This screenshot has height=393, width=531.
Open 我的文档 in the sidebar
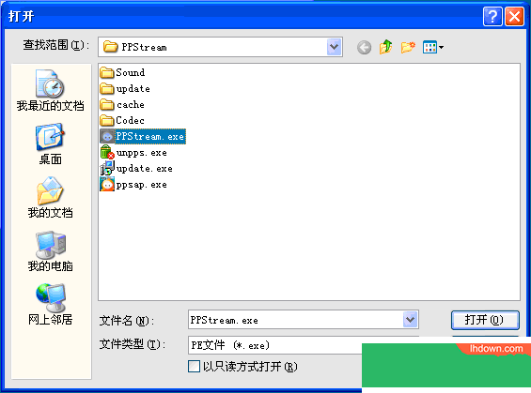pos(50,197)
